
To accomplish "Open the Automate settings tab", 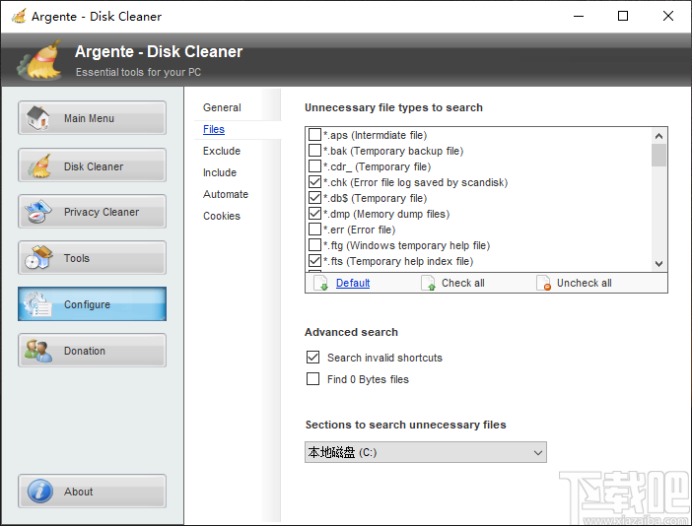I will 226,194.
